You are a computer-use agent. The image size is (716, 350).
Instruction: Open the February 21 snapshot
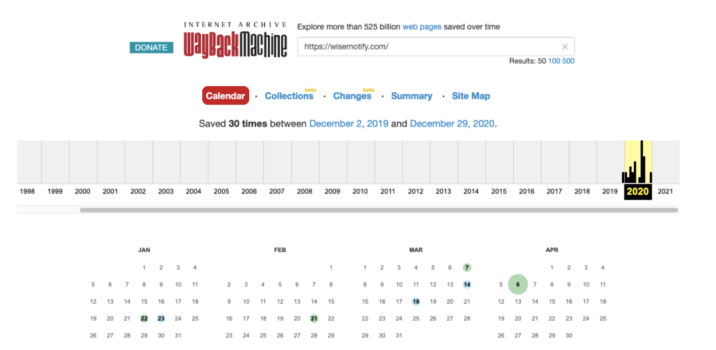tap(314, 319)
